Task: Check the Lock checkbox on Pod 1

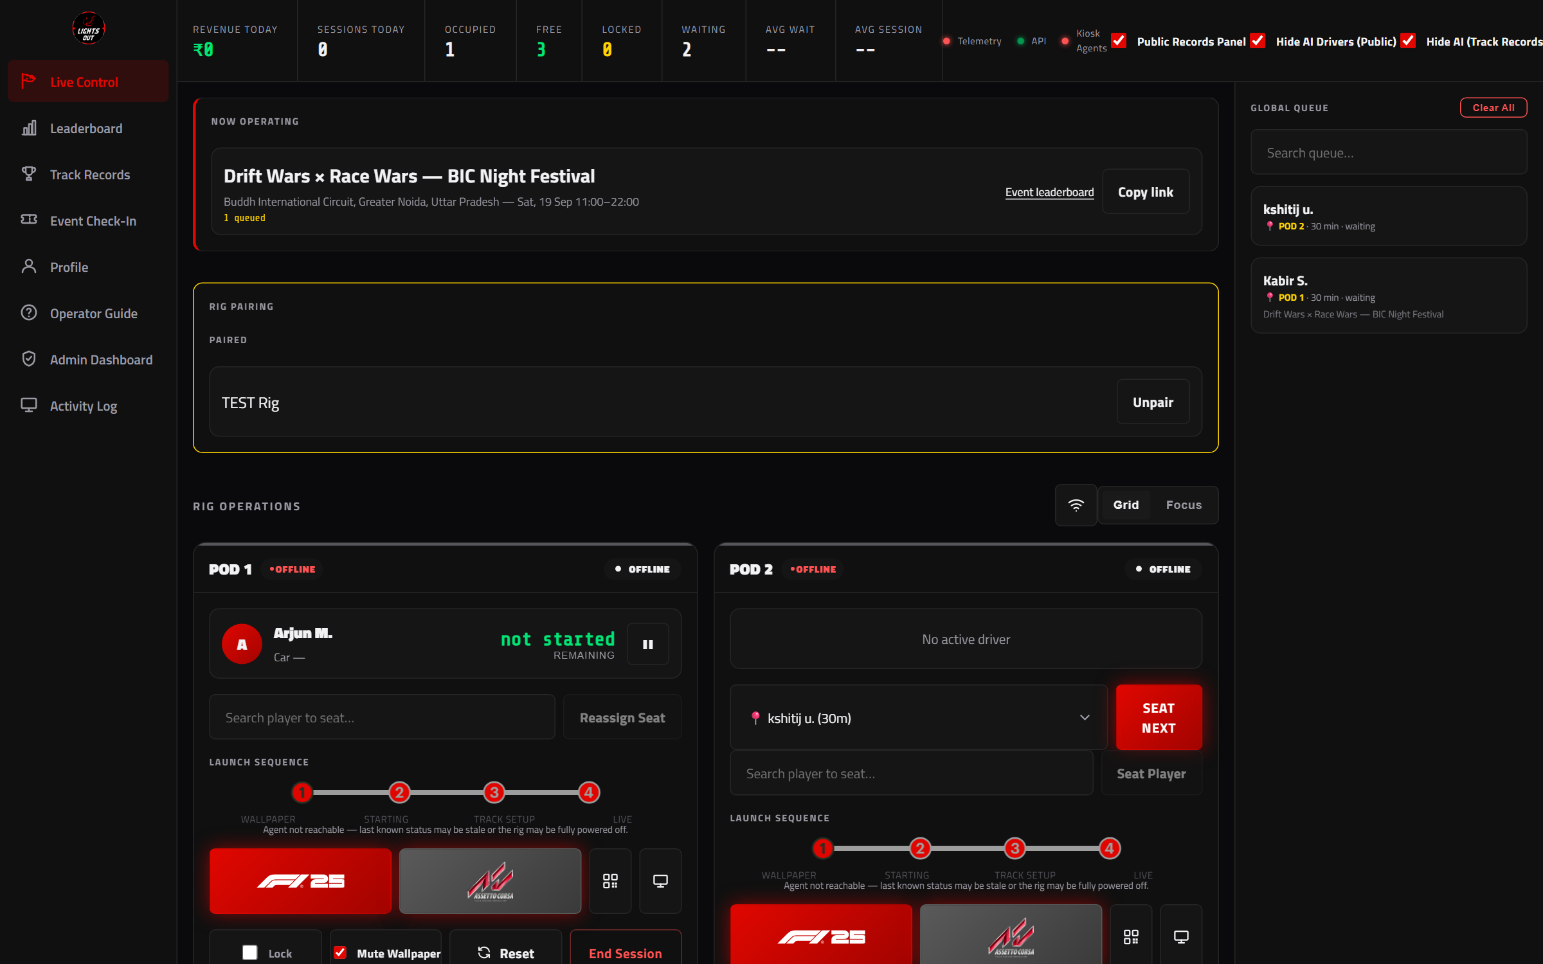Action: coord(249,952)
